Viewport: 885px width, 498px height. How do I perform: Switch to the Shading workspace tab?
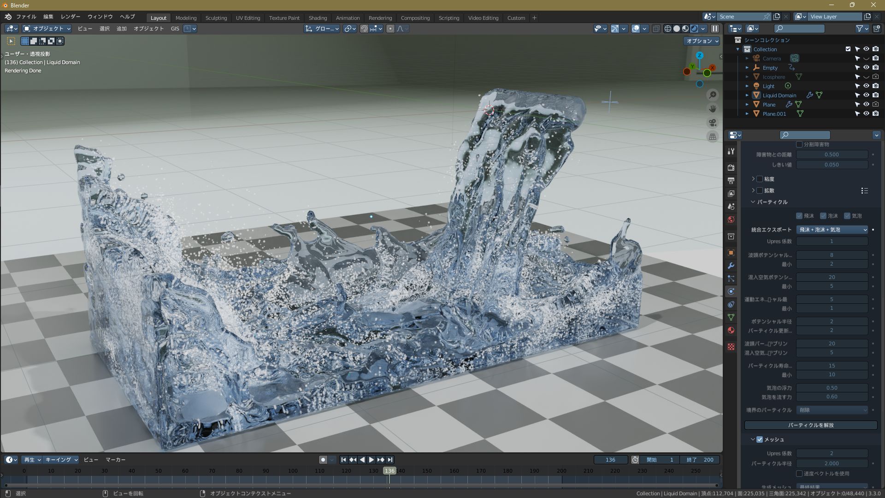(318, 18)
